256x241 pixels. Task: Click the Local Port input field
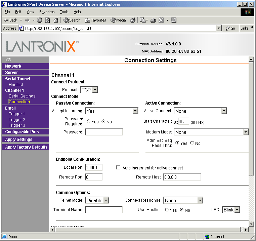coord(94,167)
